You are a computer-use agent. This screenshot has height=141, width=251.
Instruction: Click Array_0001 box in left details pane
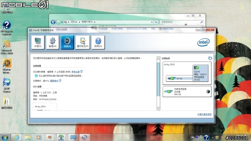(45, 107)
